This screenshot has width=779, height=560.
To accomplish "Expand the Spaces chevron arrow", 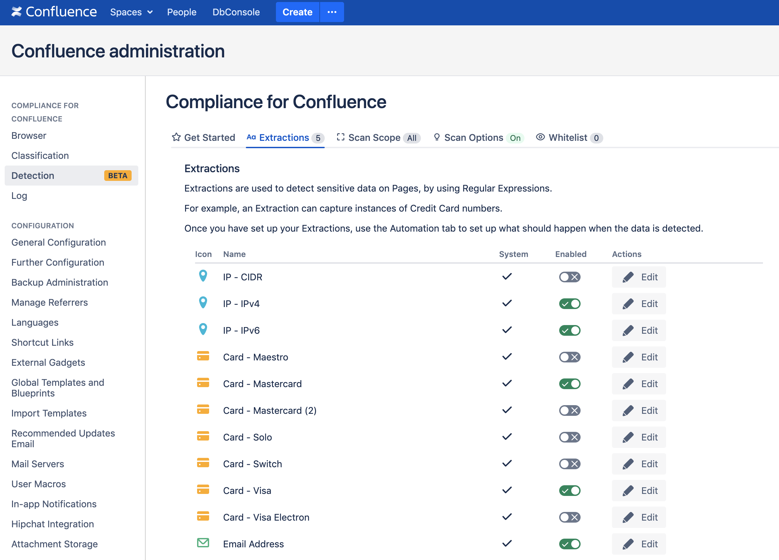I will [x=150, y=12].
